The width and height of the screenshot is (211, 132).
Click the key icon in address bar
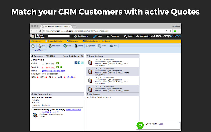pos(167,31)
